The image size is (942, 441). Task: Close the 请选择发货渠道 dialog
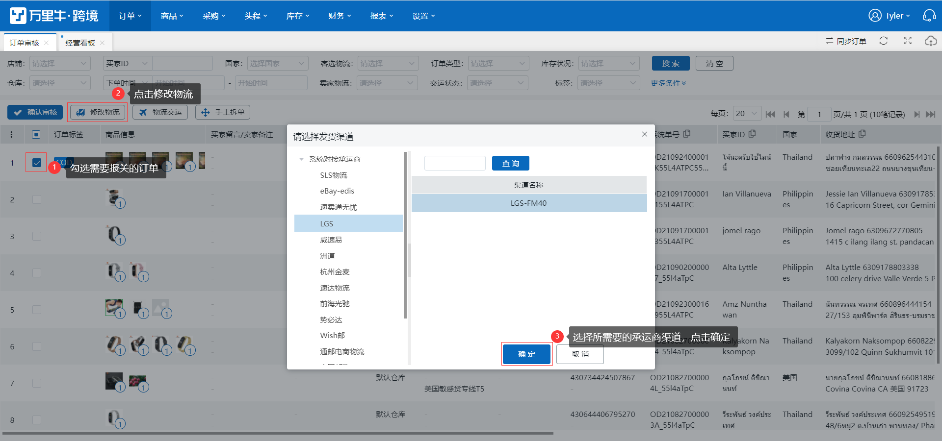[x=644, y=134]
